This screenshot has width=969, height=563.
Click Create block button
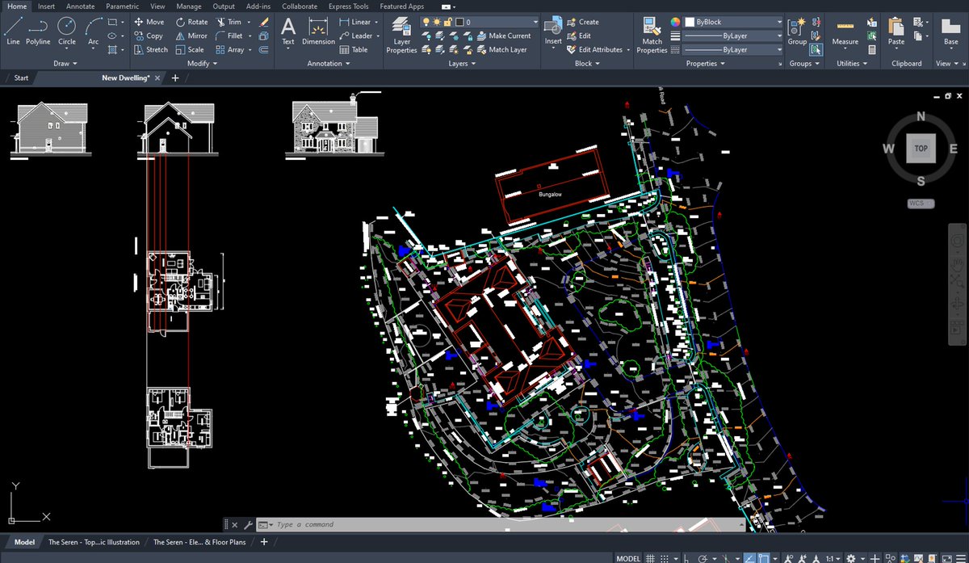tap(581, 22)
